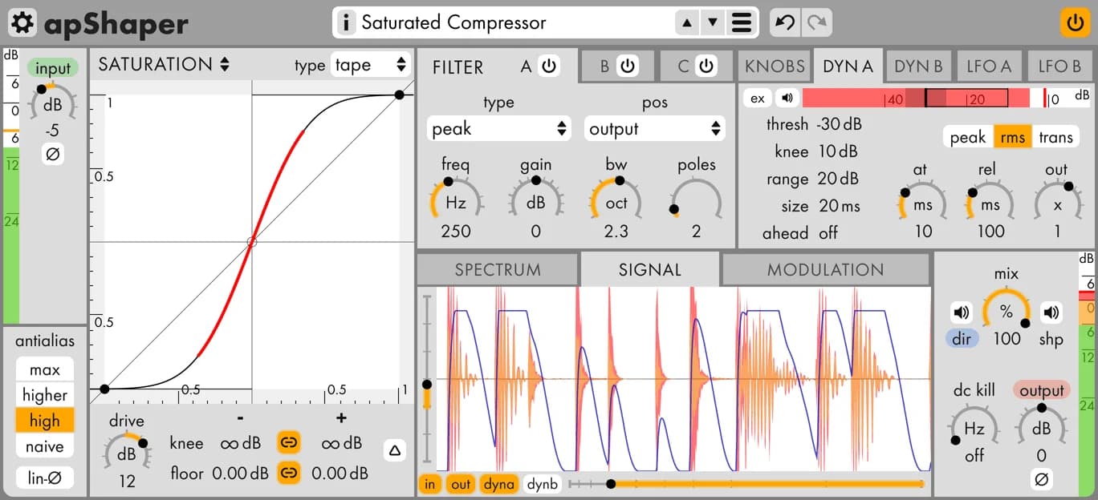Open the saturation type dropdown
The image size is (1098, 500).
pos(370,65)
